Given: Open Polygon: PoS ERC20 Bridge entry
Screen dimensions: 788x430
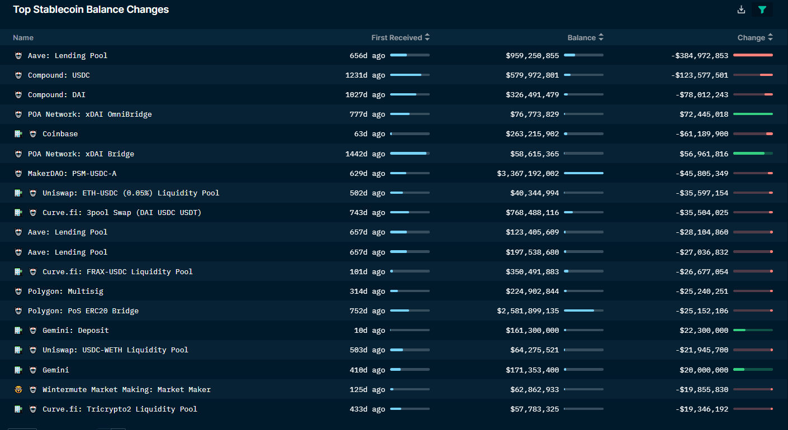Looking at the screenshot, I should coord(83,311).
